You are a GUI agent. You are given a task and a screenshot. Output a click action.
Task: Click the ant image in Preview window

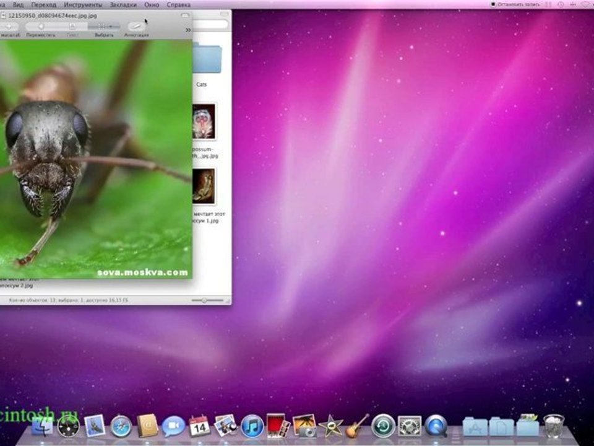point(96,159)
